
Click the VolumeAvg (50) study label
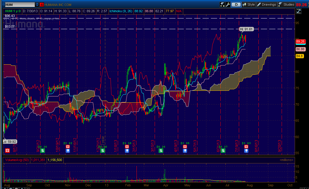tap(17, 160)
